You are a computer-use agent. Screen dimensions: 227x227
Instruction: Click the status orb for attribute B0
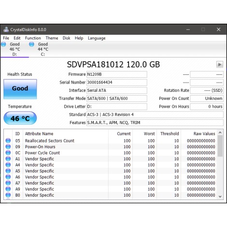click(x=8, y=195)
